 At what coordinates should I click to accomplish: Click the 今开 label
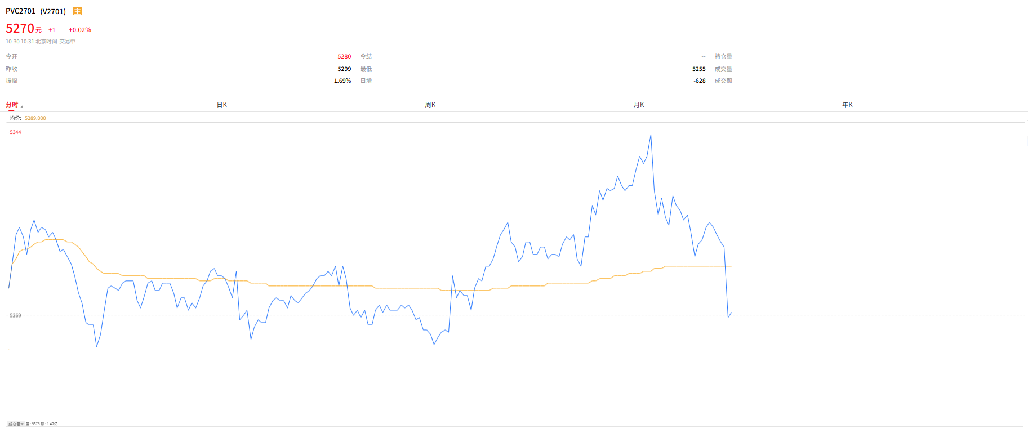[11, 56]
